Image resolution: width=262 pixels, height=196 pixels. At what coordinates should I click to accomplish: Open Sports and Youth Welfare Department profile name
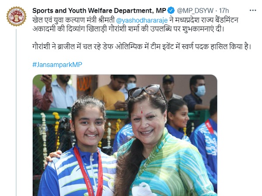(99, 10)
